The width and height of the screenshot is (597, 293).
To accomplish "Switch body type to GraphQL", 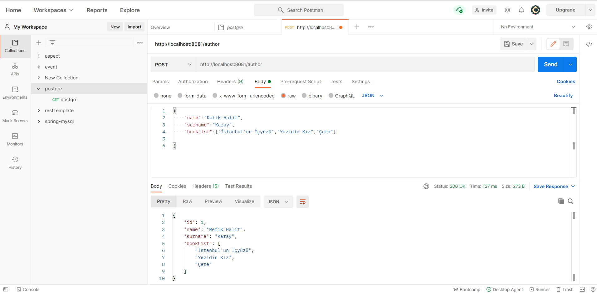I will pyautogui.click(x=341, y=96).
